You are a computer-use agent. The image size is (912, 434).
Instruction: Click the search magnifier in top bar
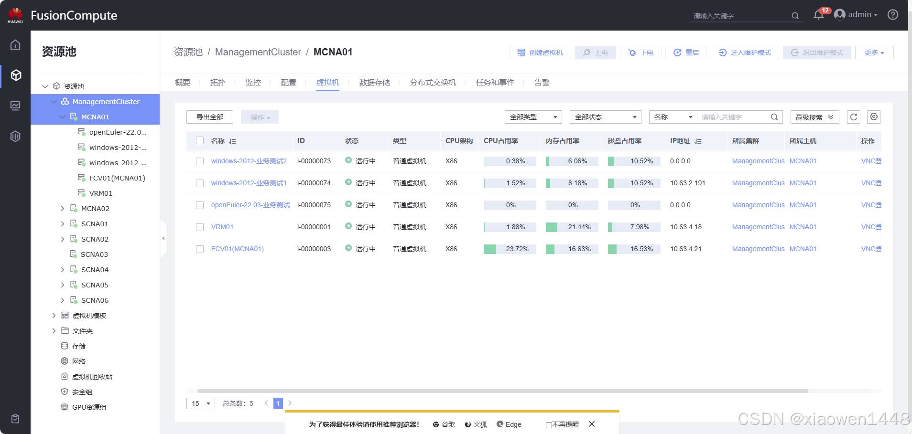(x=795, y=16)
